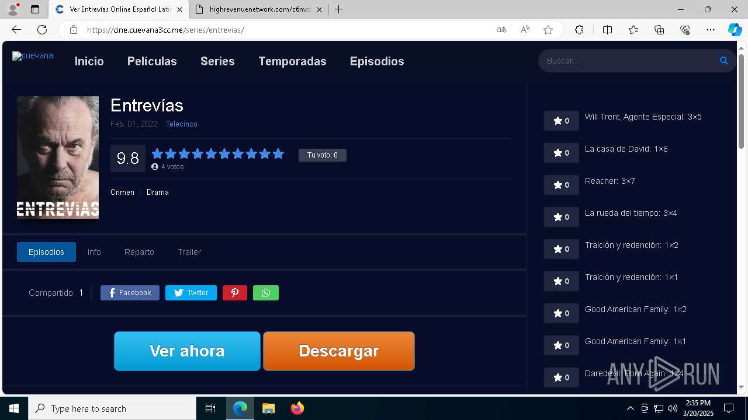Select the Episodios tab

point(46,252)
